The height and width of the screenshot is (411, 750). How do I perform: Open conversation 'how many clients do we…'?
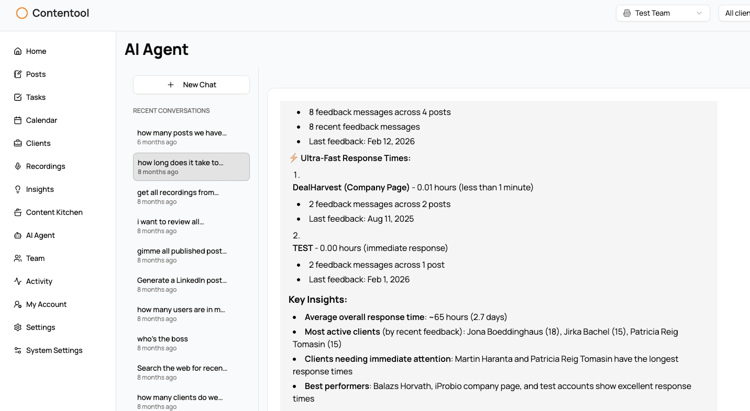[x=191, y=402]
